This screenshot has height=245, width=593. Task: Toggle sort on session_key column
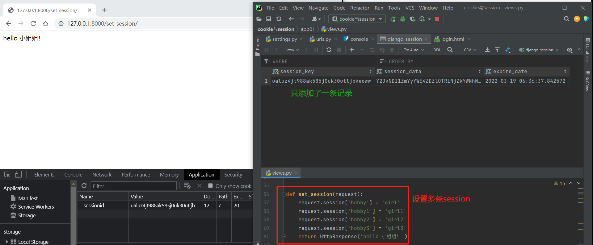371,71
